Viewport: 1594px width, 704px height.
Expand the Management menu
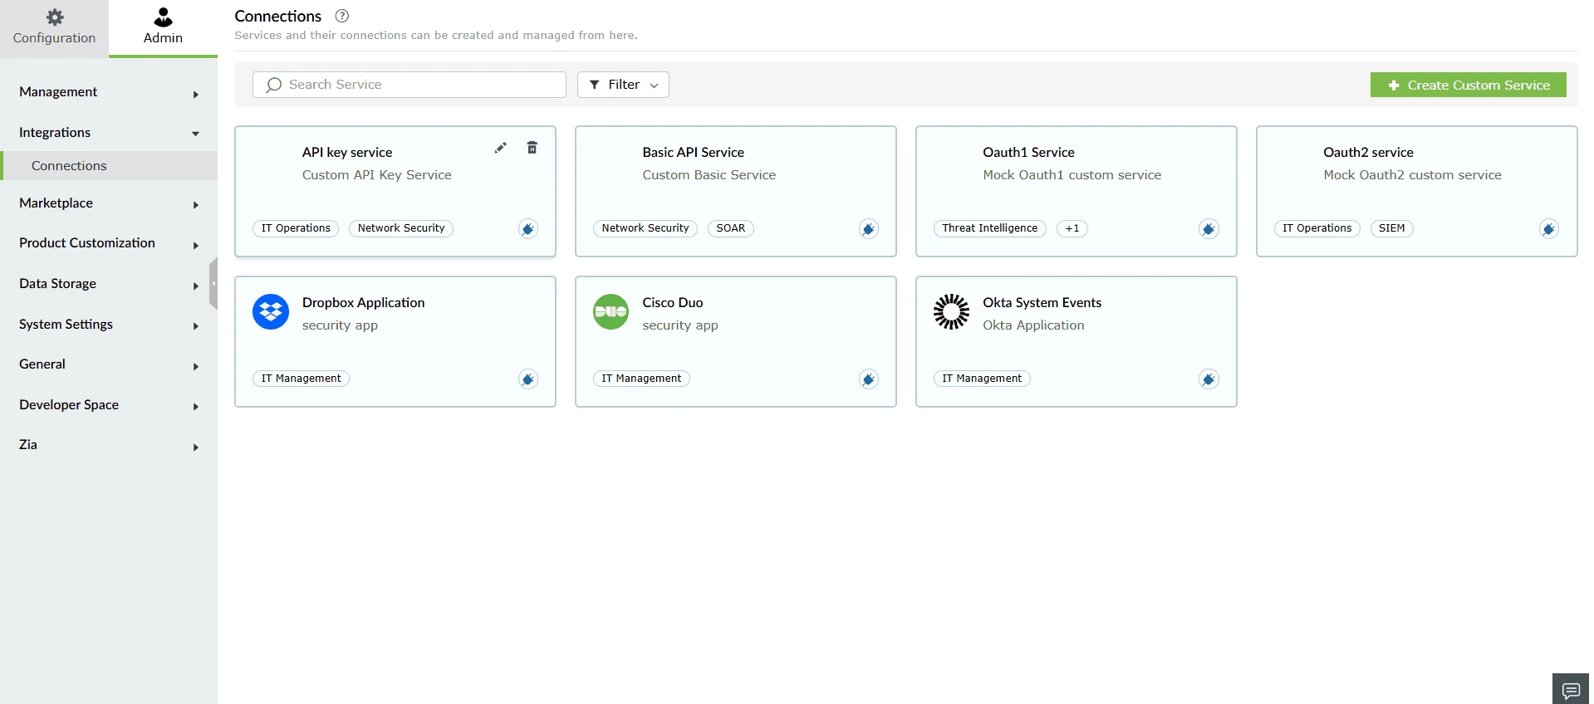click(109, 92)
